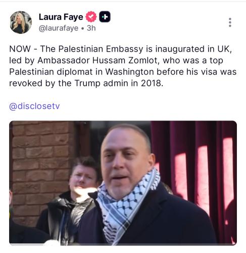Open the three-dot post options menu
Image resolution: width=246 pixels, height=253 pixels.
tap(230, 22)
